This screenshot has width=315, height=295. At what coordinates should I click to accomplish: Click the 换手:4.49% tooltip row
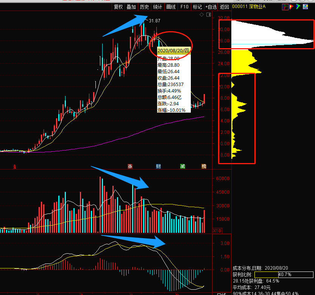click(169, 91)
